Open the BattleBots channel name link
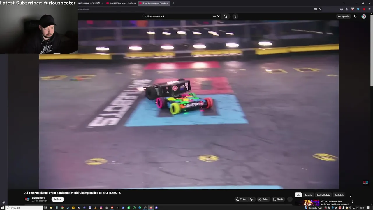This screenshot has width=373, height=210. click(37, 198)
